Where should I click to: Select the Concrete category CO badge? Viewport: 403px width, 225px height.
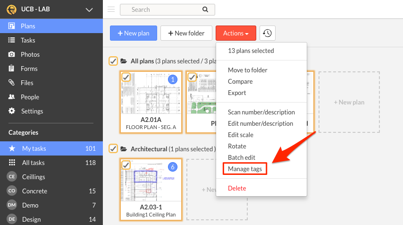(x=12, y=191)
